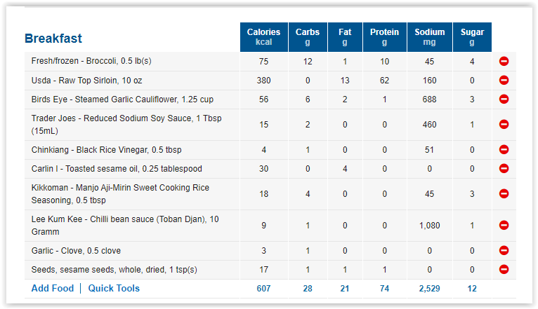The width and height of the screenshot is (538, 309).
Task: Delete the sesame seeds row
Action: point(504,269)
